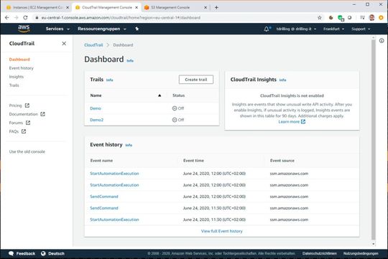Click the external link icon next to Pricing

point(27,105)
